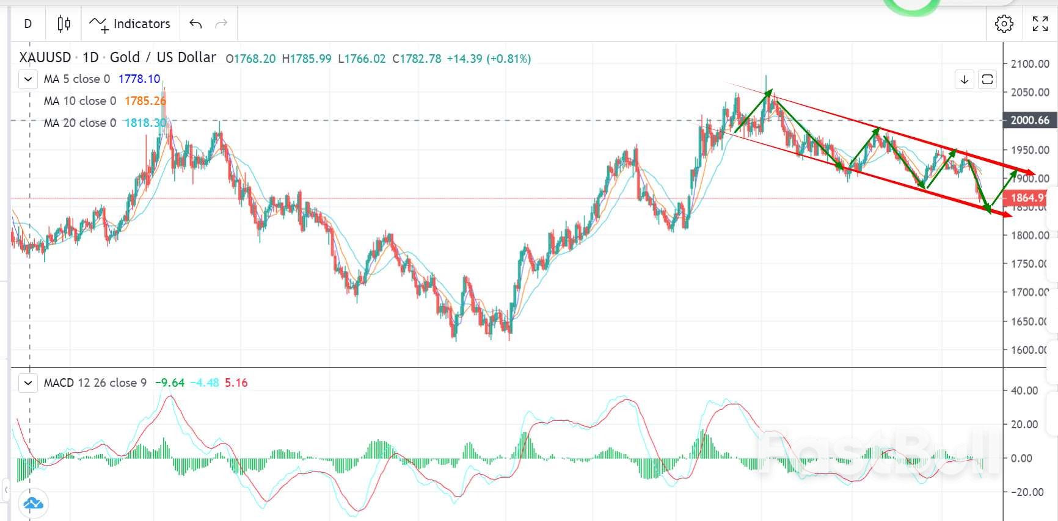Click the down arrow pane button
This screenshot has height=521, width=1058.
point(965,79)
